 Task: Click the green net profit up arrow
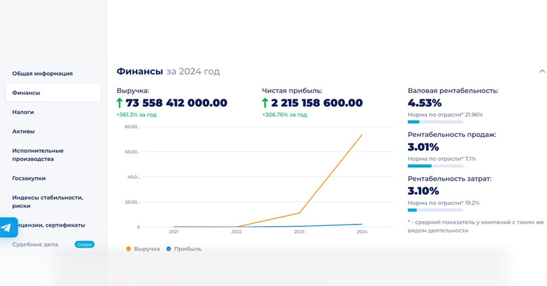coord(265,103)
